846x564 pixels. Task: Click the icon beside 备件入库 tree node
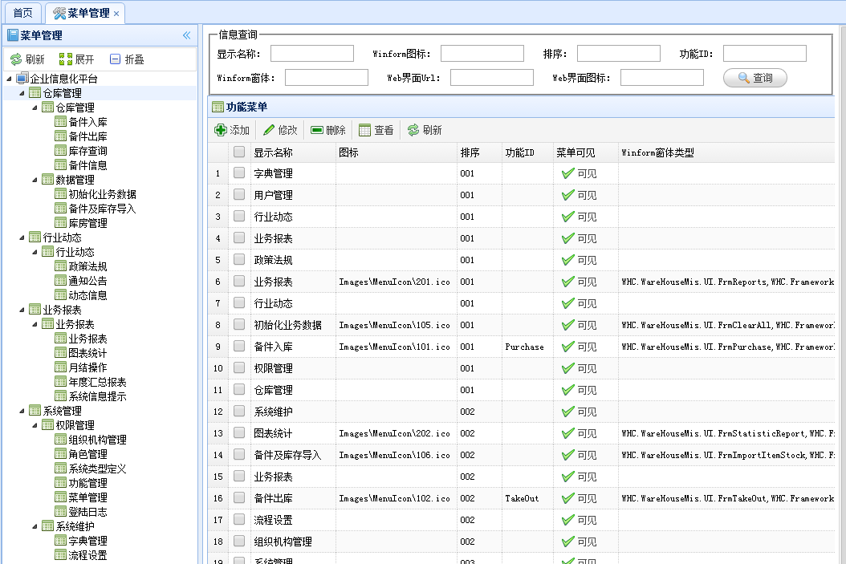tap(60, 122)
